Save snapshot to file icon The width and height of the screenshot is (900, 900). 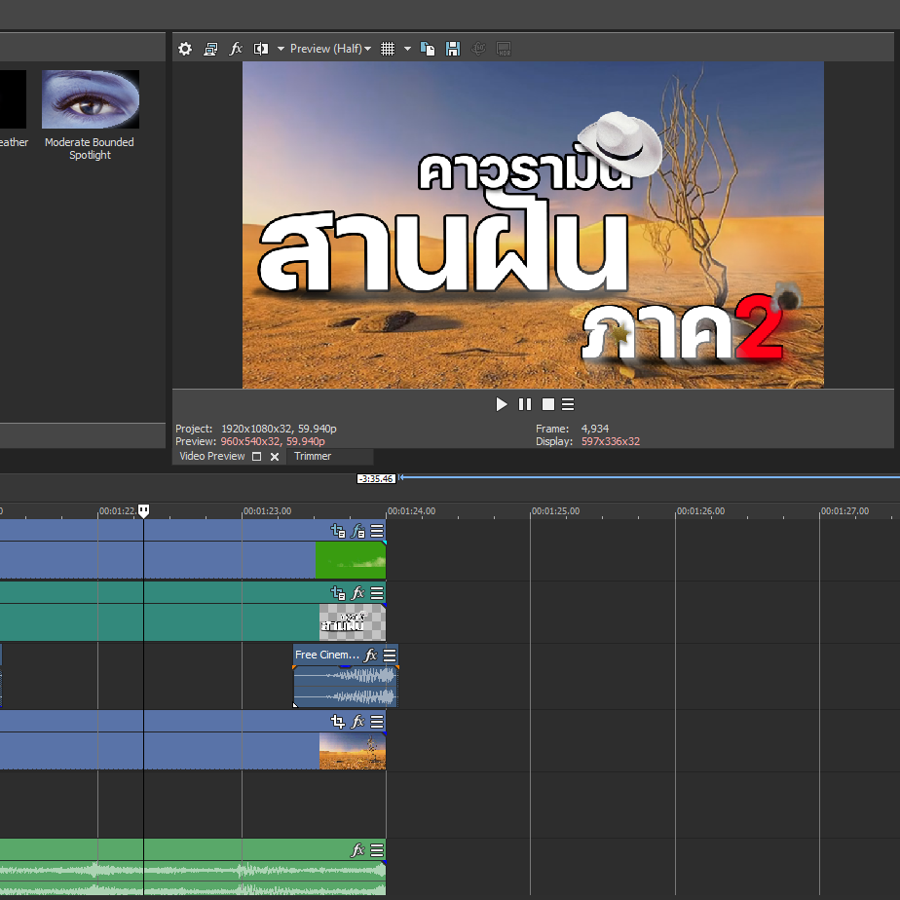click(452, 49)
